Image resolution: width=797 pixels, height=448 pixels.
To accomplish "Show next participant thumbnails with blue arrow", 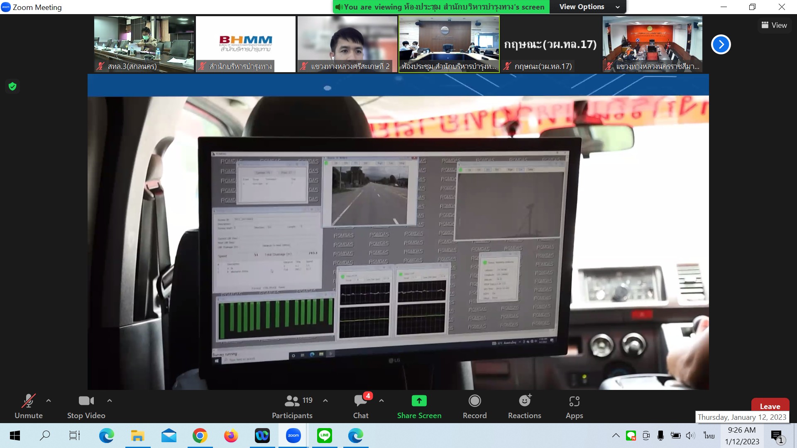I will click(721, 44).
